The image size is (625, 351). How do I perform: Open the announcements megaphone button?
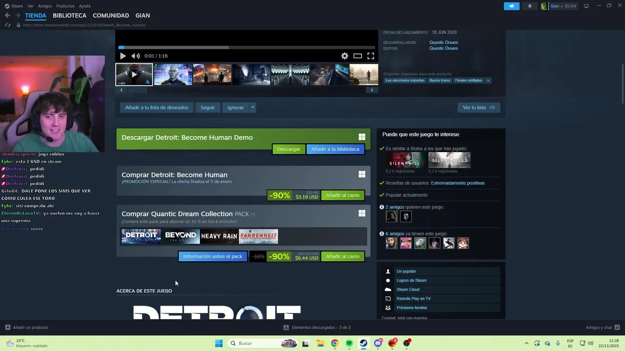pos(511,6)
